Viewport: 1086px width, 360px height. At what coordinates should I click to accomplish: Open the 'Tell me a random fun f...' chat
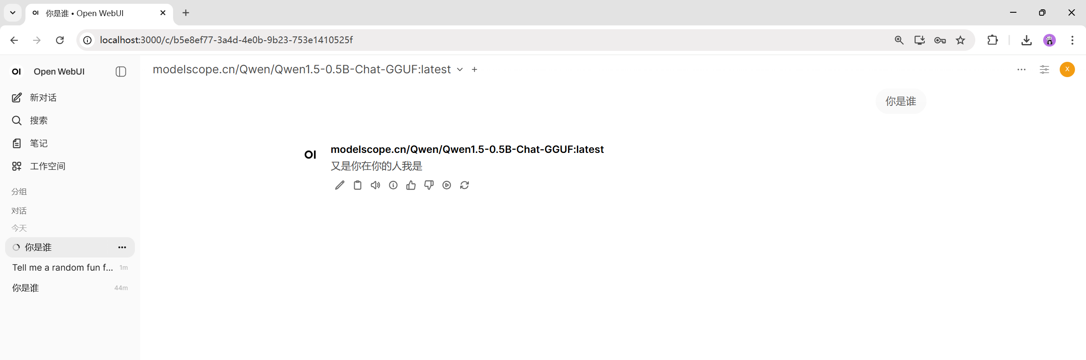(70, 268)
